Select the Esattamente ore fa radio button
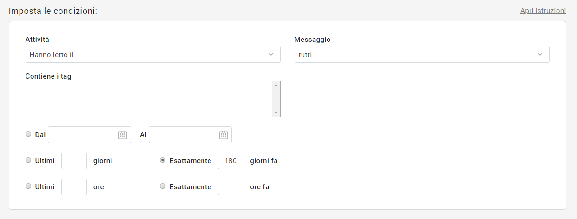This screenshot has width=577, height=219. click(163, 186)
